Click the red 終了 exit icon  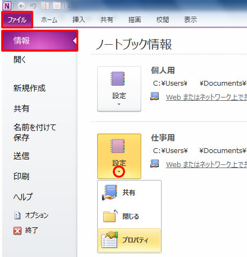(x=17, y=231)
